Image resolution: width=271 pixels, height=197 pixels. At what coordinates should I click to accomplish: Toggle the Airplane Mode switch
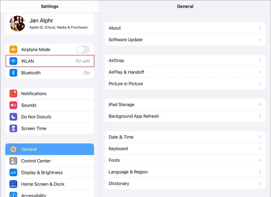[83, 49]
